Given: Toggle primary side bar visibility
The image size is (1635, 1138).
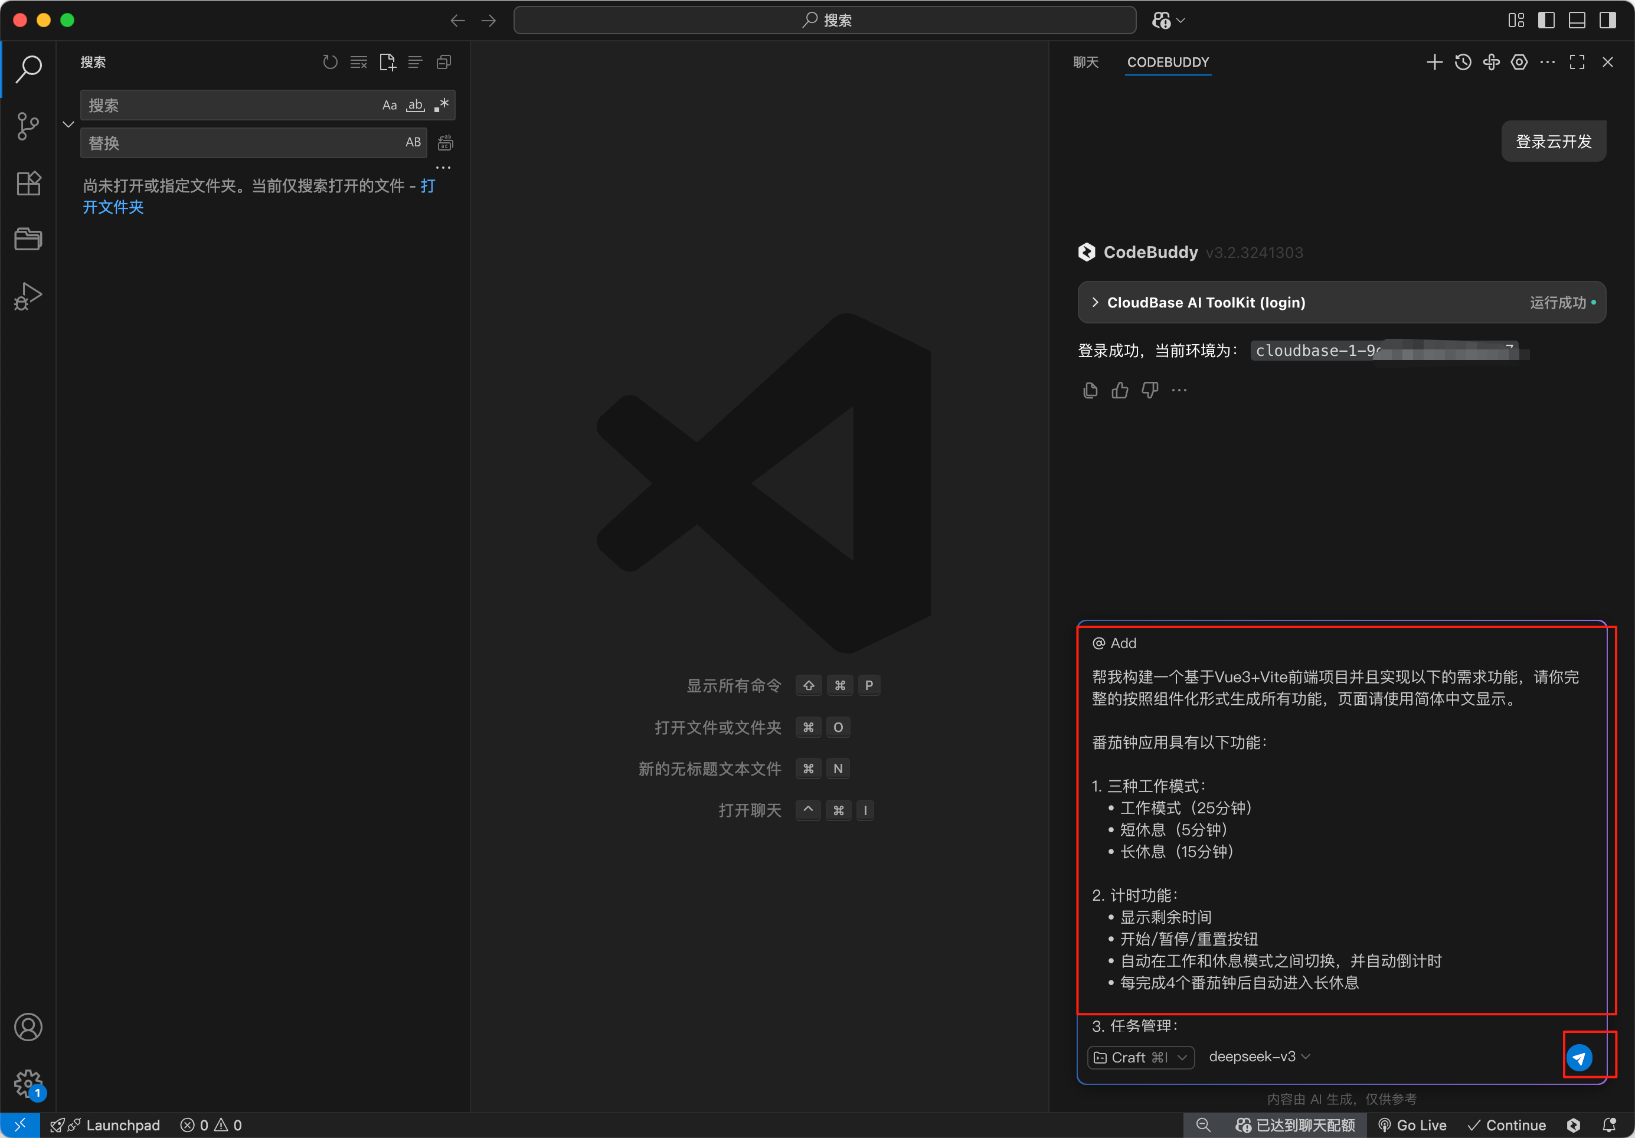Looking at the screenshot, I should 1546,21.
